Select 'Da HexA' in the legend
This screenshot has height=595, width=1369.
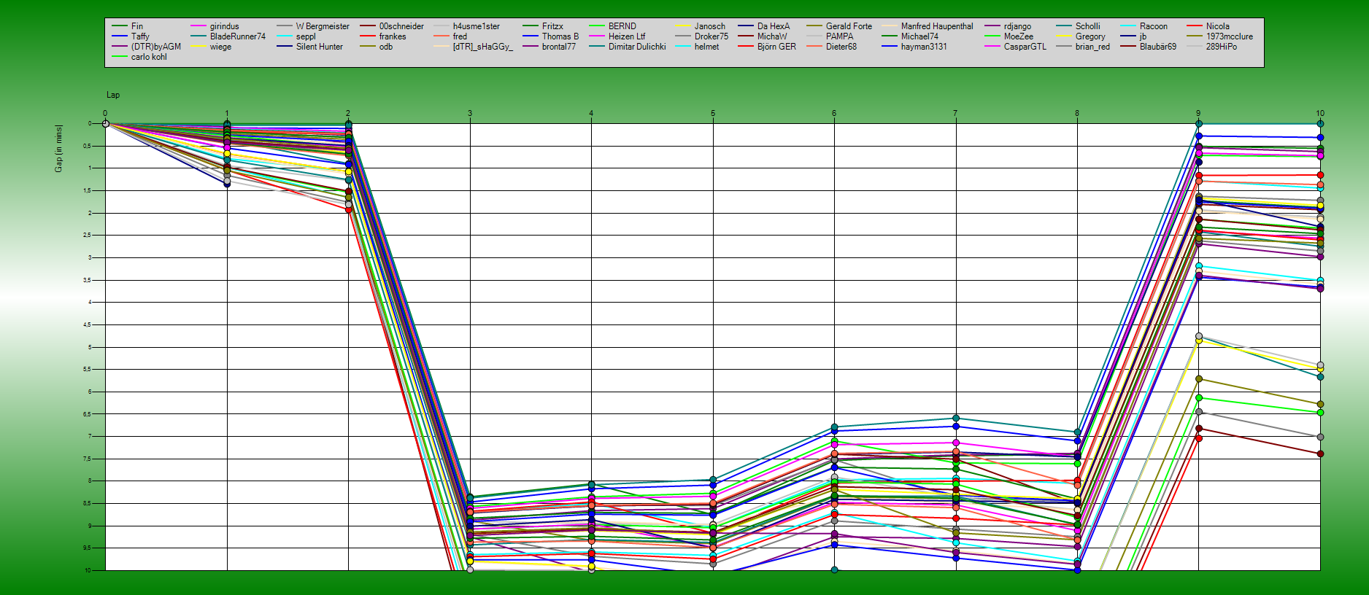[x=774, y=26]
